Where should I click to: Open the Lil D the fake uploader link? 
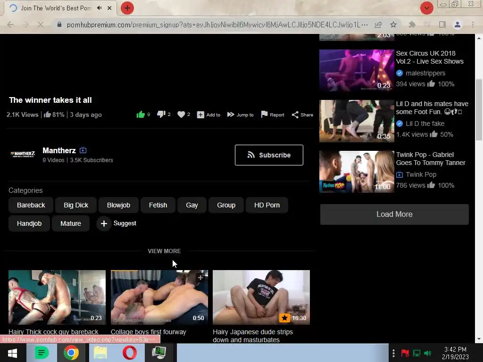tap(425, 123)
